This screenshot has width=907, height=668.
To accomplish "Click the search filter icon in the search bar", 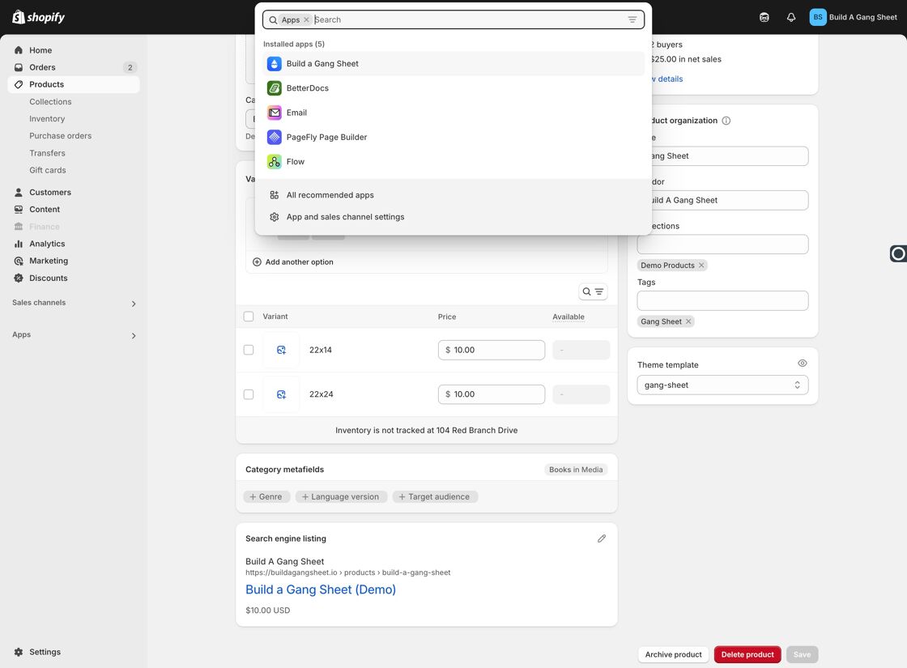I will click(x=632, y=19).
